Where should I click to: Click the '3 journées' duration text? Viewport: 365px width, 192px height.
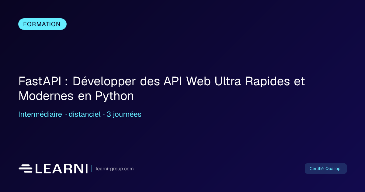124,115
